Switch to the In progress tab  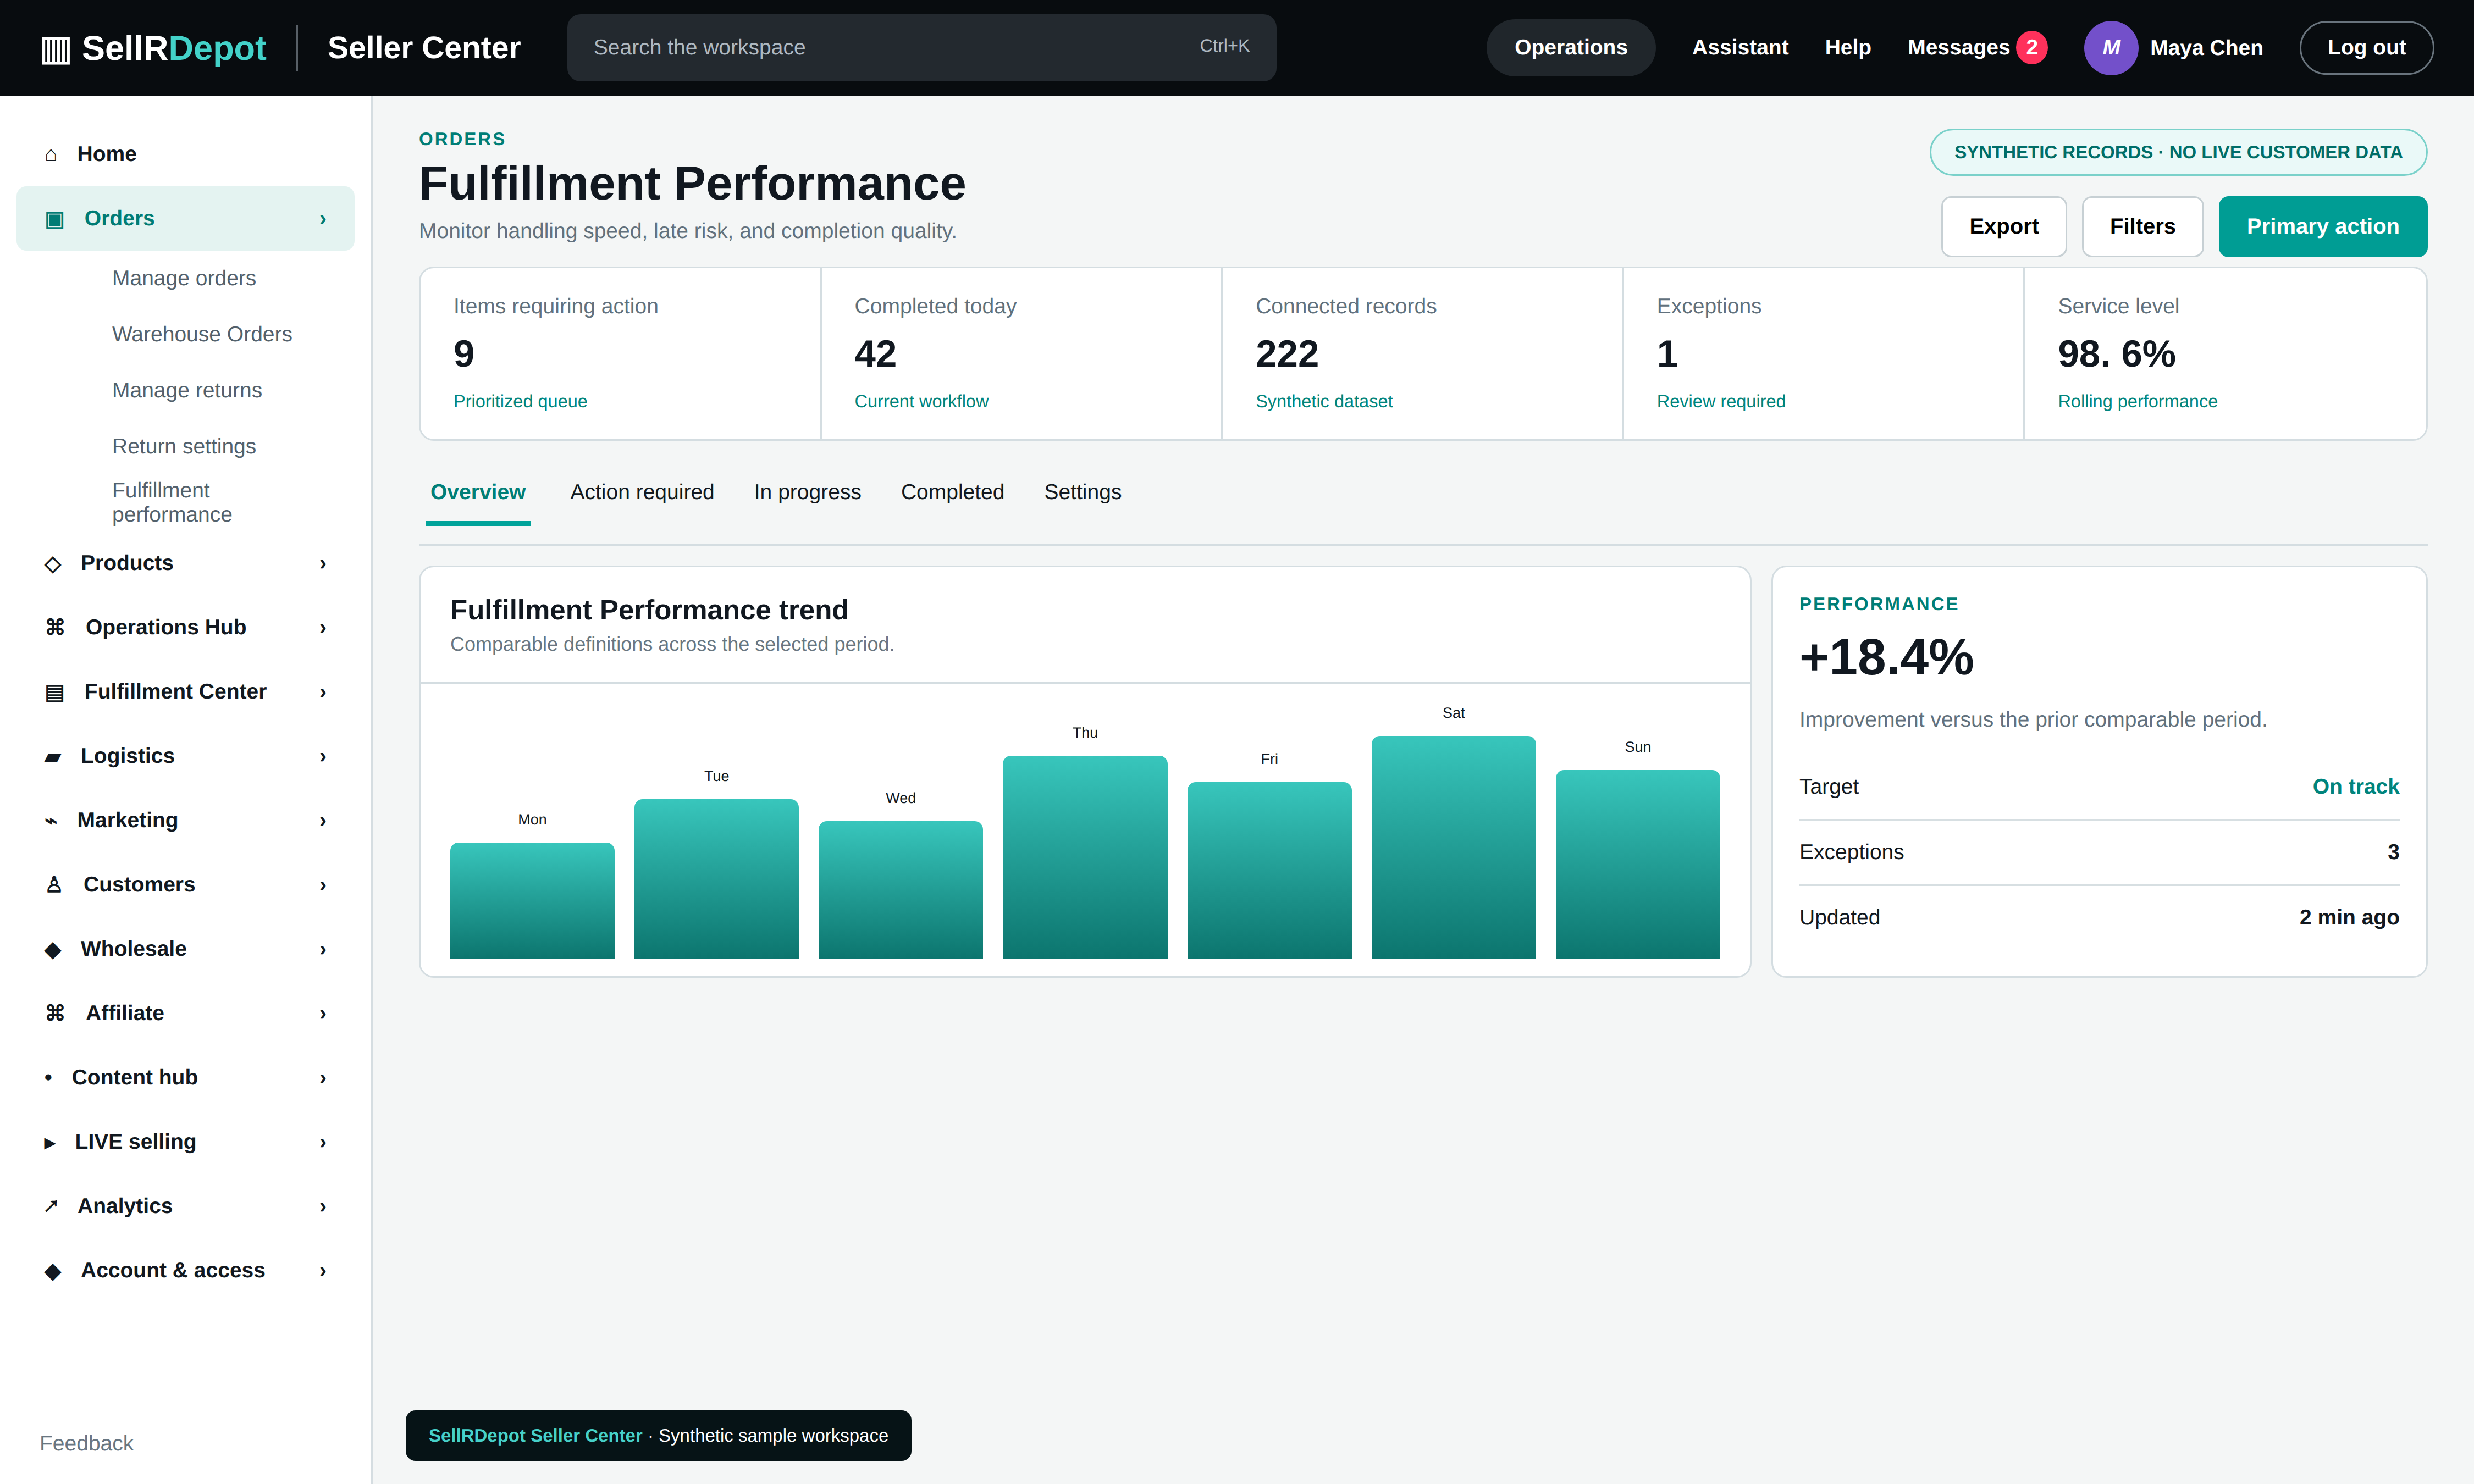tap(807, 492)
